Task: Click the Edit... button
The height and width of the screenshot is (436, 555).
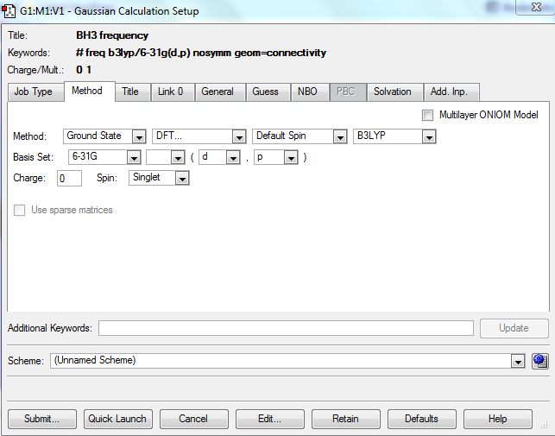Action: tap(269, 419)
